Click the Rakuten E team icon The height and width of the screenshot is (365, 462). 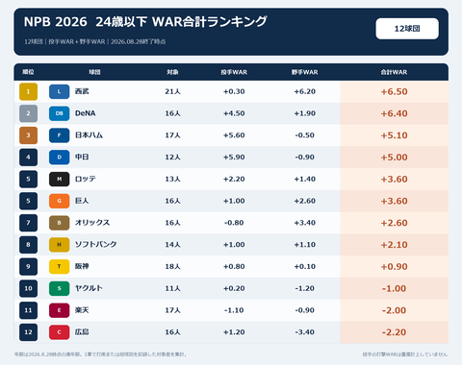coord(59,310)
